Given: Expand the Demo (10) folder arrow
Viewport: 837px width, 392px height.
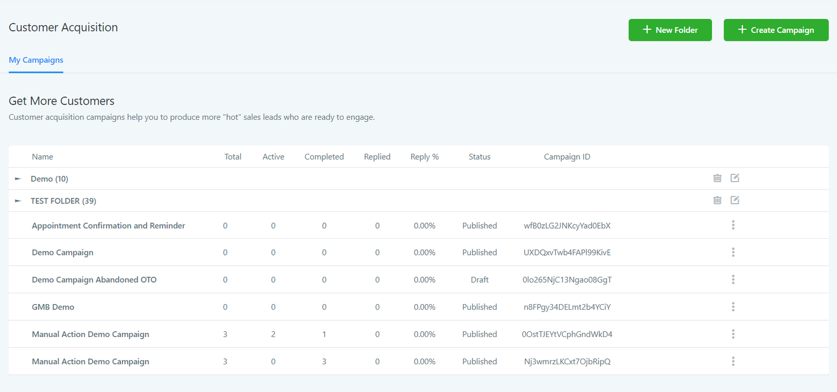Looking at the screenshot, I should (18, 179).
